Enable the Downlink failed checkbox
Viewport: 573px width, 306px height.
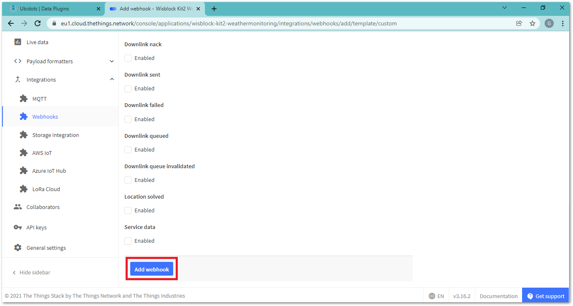coord(128,119)
